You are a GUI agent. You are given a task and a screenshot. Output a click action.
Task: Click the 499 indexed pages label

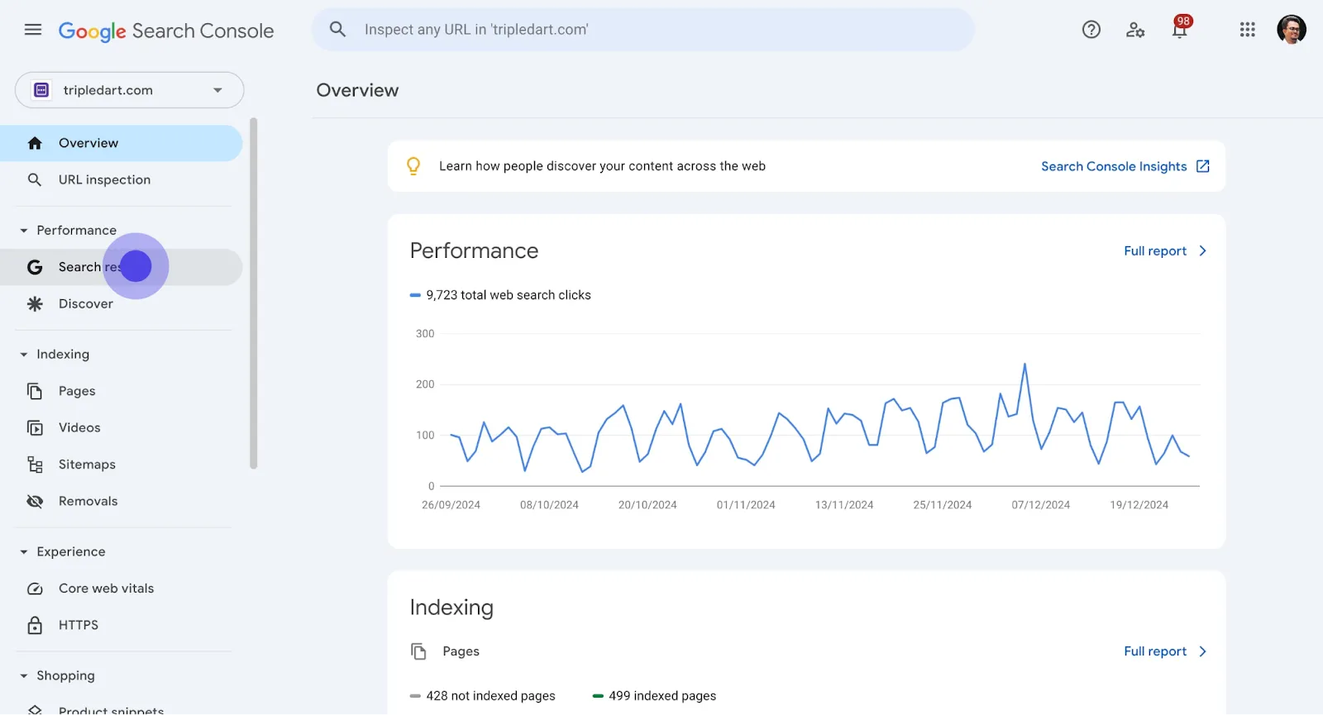click(x=655, y=696)
